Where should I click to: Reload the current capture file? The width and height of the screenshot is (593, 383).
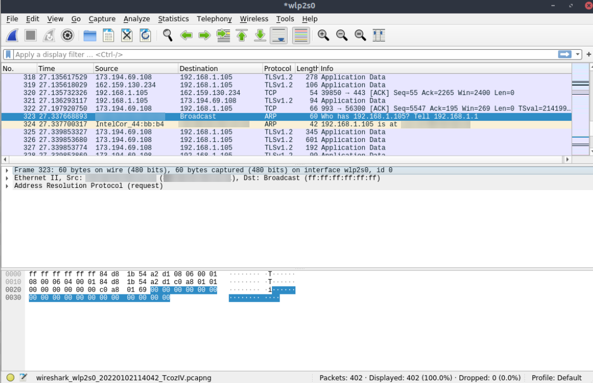click(145, 36)
